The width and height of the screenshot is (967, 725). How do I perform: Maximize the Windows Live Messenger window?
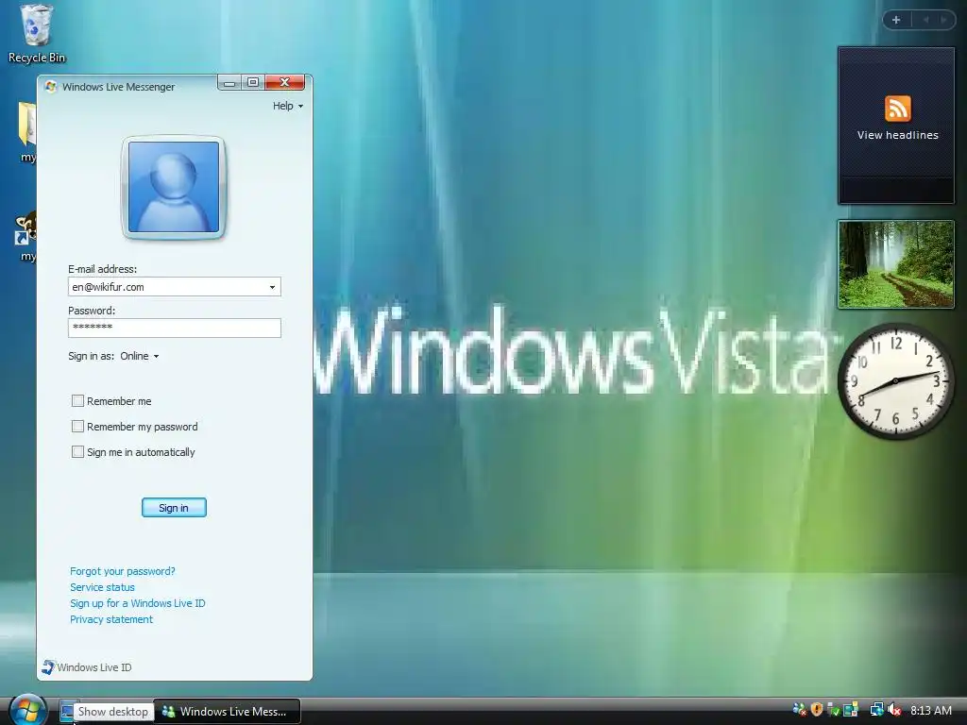point(253,83)
